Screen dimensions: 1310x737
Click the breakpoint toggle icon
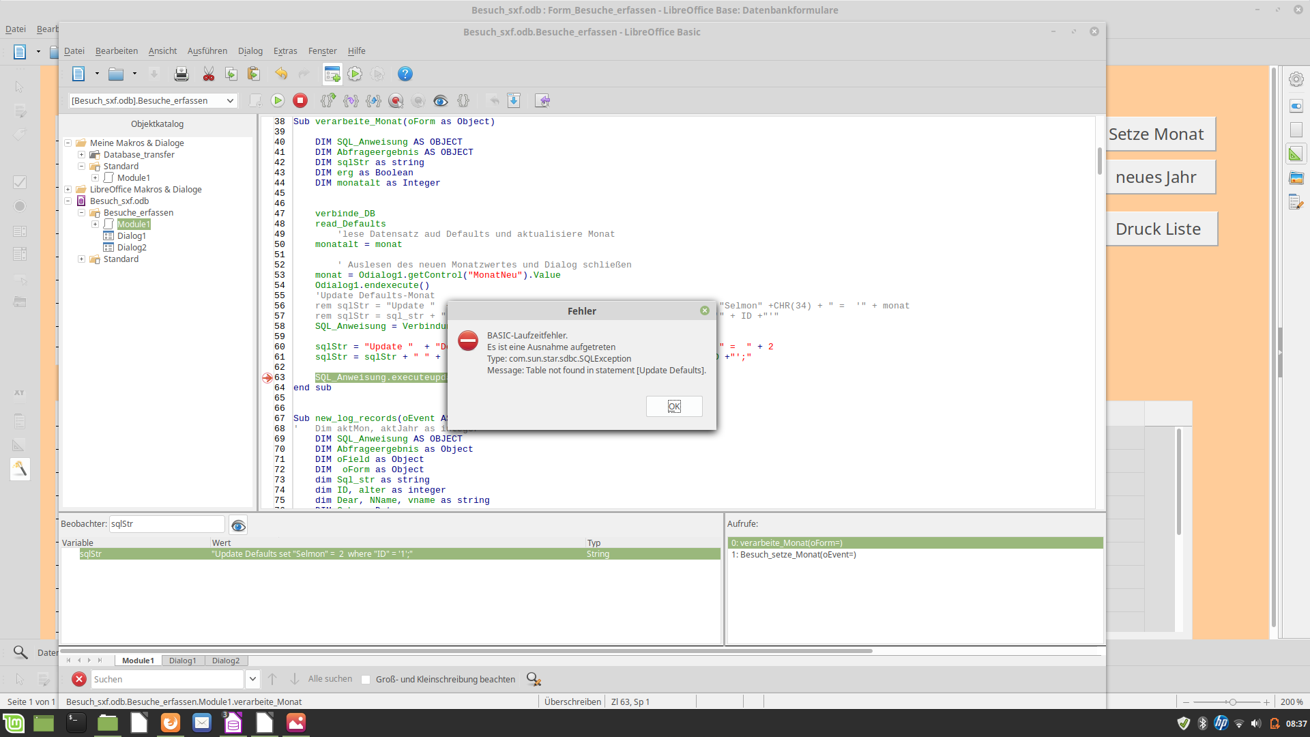tap(396, 101)
